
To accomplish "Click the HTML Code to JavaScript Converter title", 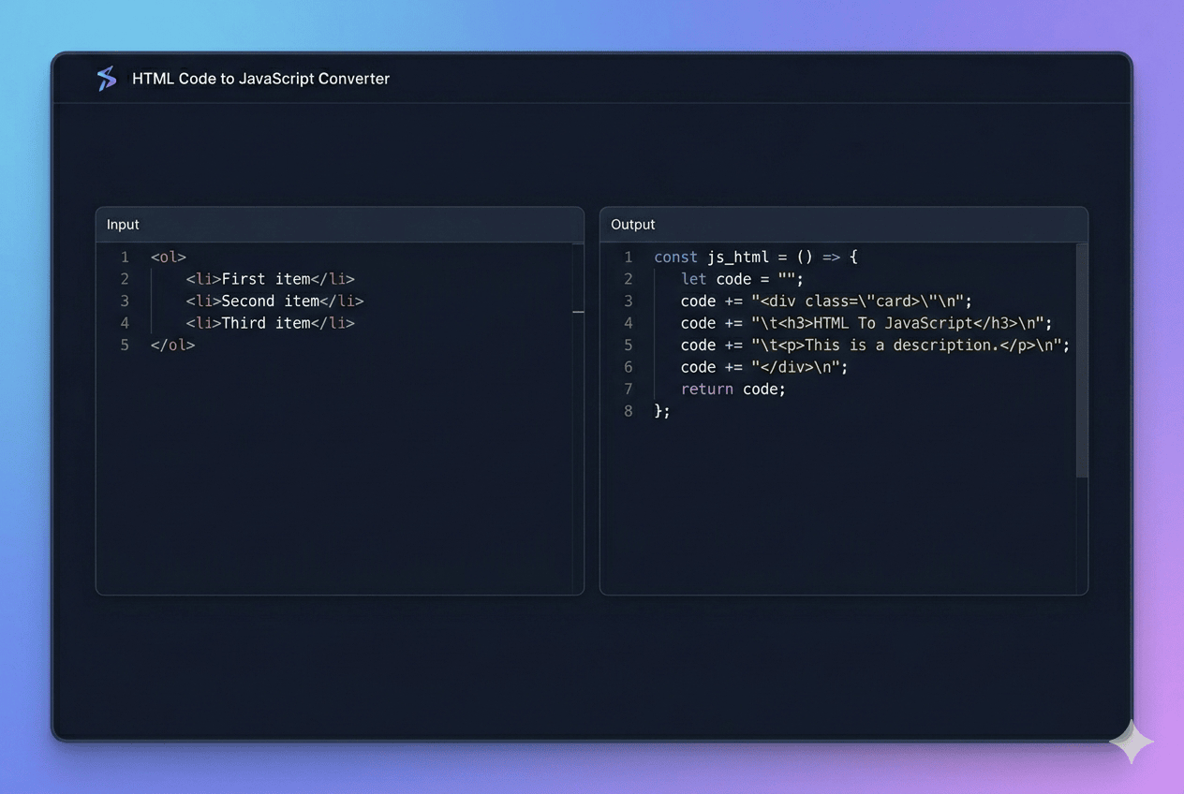I will (x=260, y=79).
